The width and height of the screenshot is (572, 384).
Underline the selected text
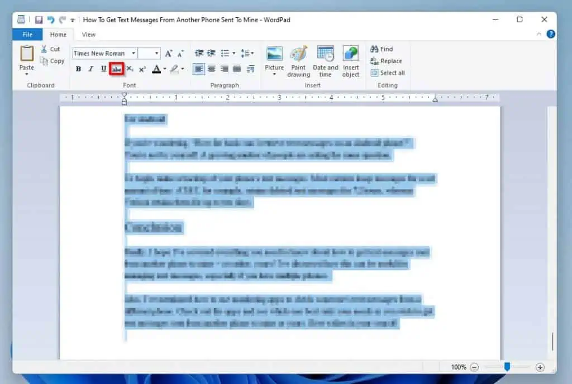tap(103, 69)
